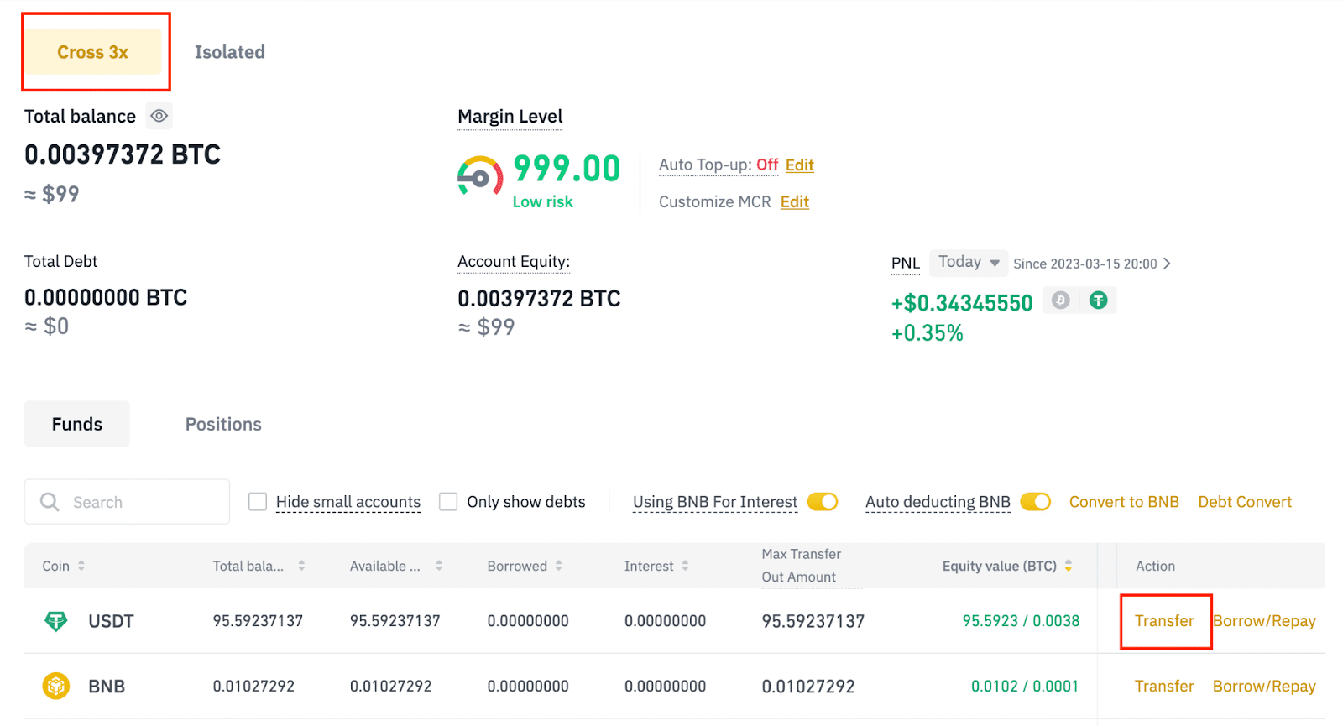Click the USDT coin logo
Viewport: 1343px width, 726px height.
(56, 621)
